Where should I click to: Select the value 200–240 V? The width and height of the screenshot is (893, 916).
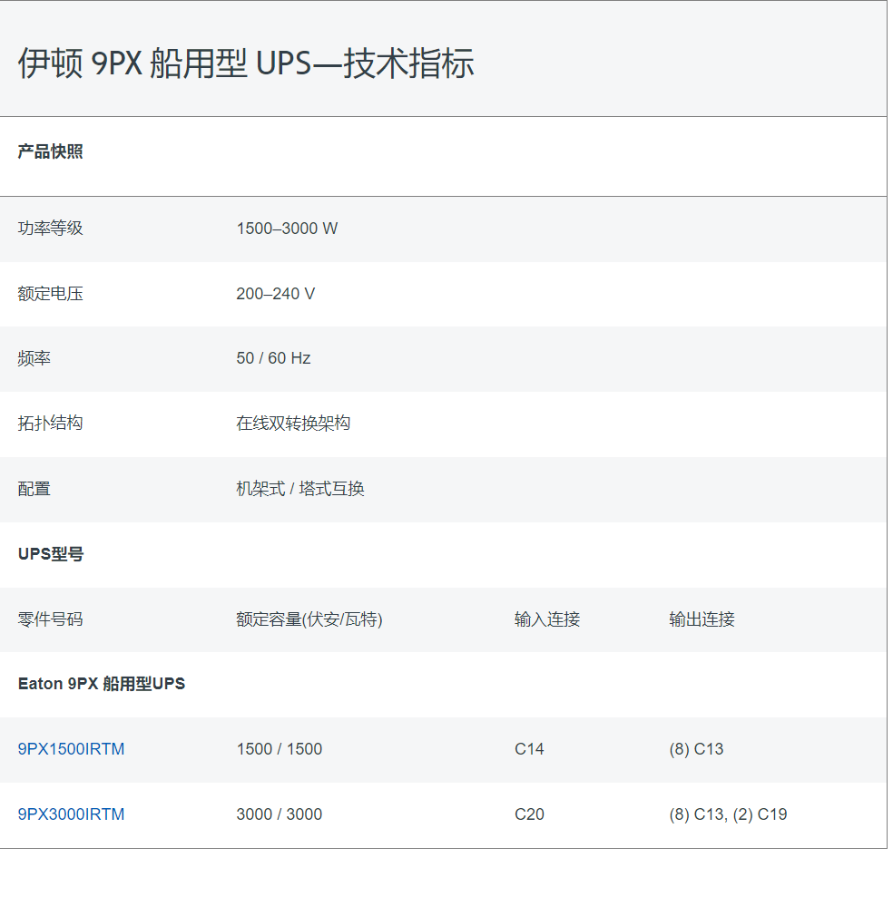tap(275, 293)
